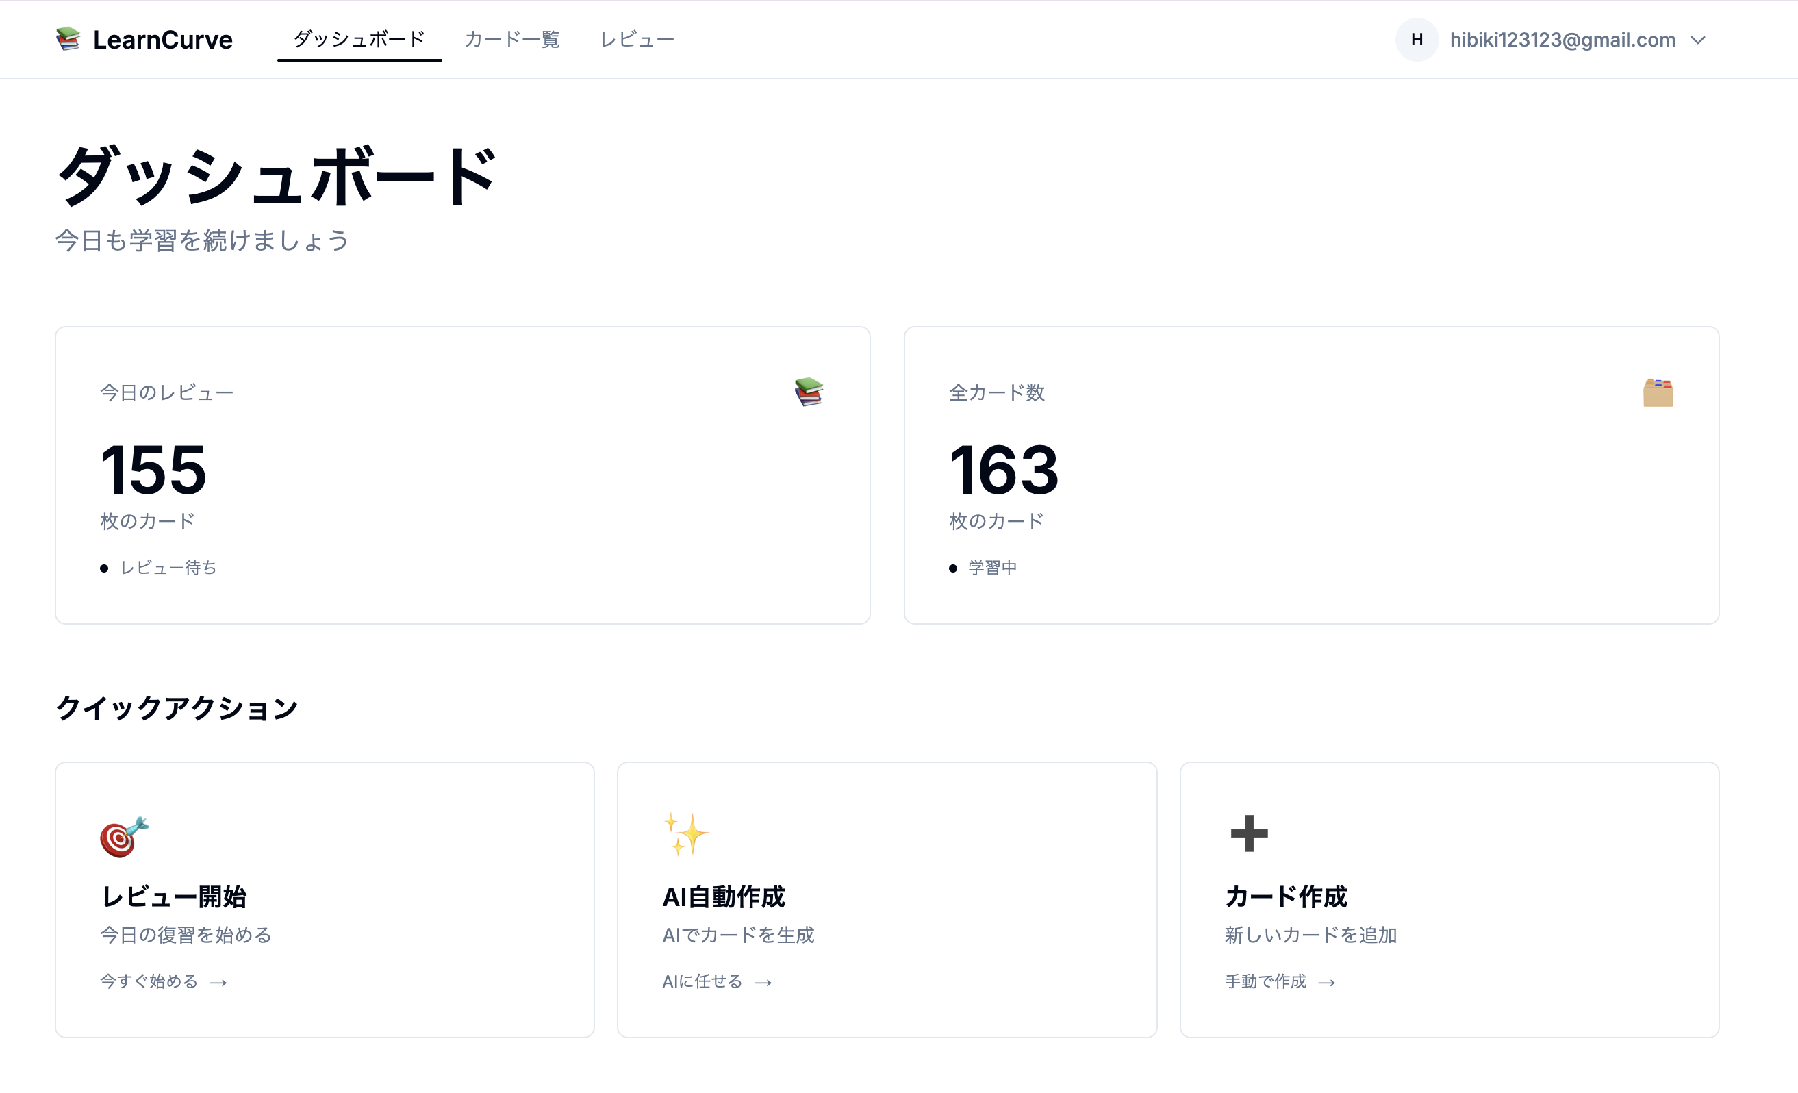Click the LearnCurve books logo icon
The width and height of the screenshot is (1798, 1093).
(x=68, y=40)
